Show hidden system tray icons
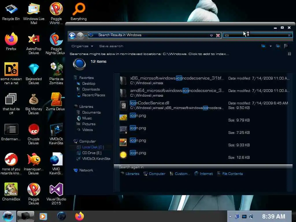 [x=230, y=217]
